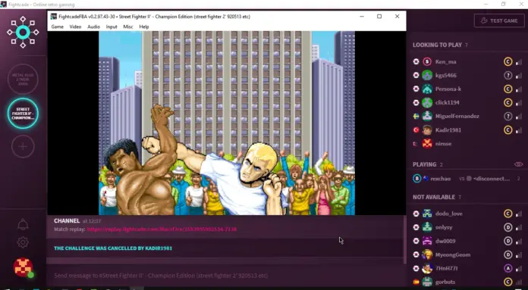Add a new channel with plus icon
The height and width of the screenshot is (290, 528).
(23, 146)
